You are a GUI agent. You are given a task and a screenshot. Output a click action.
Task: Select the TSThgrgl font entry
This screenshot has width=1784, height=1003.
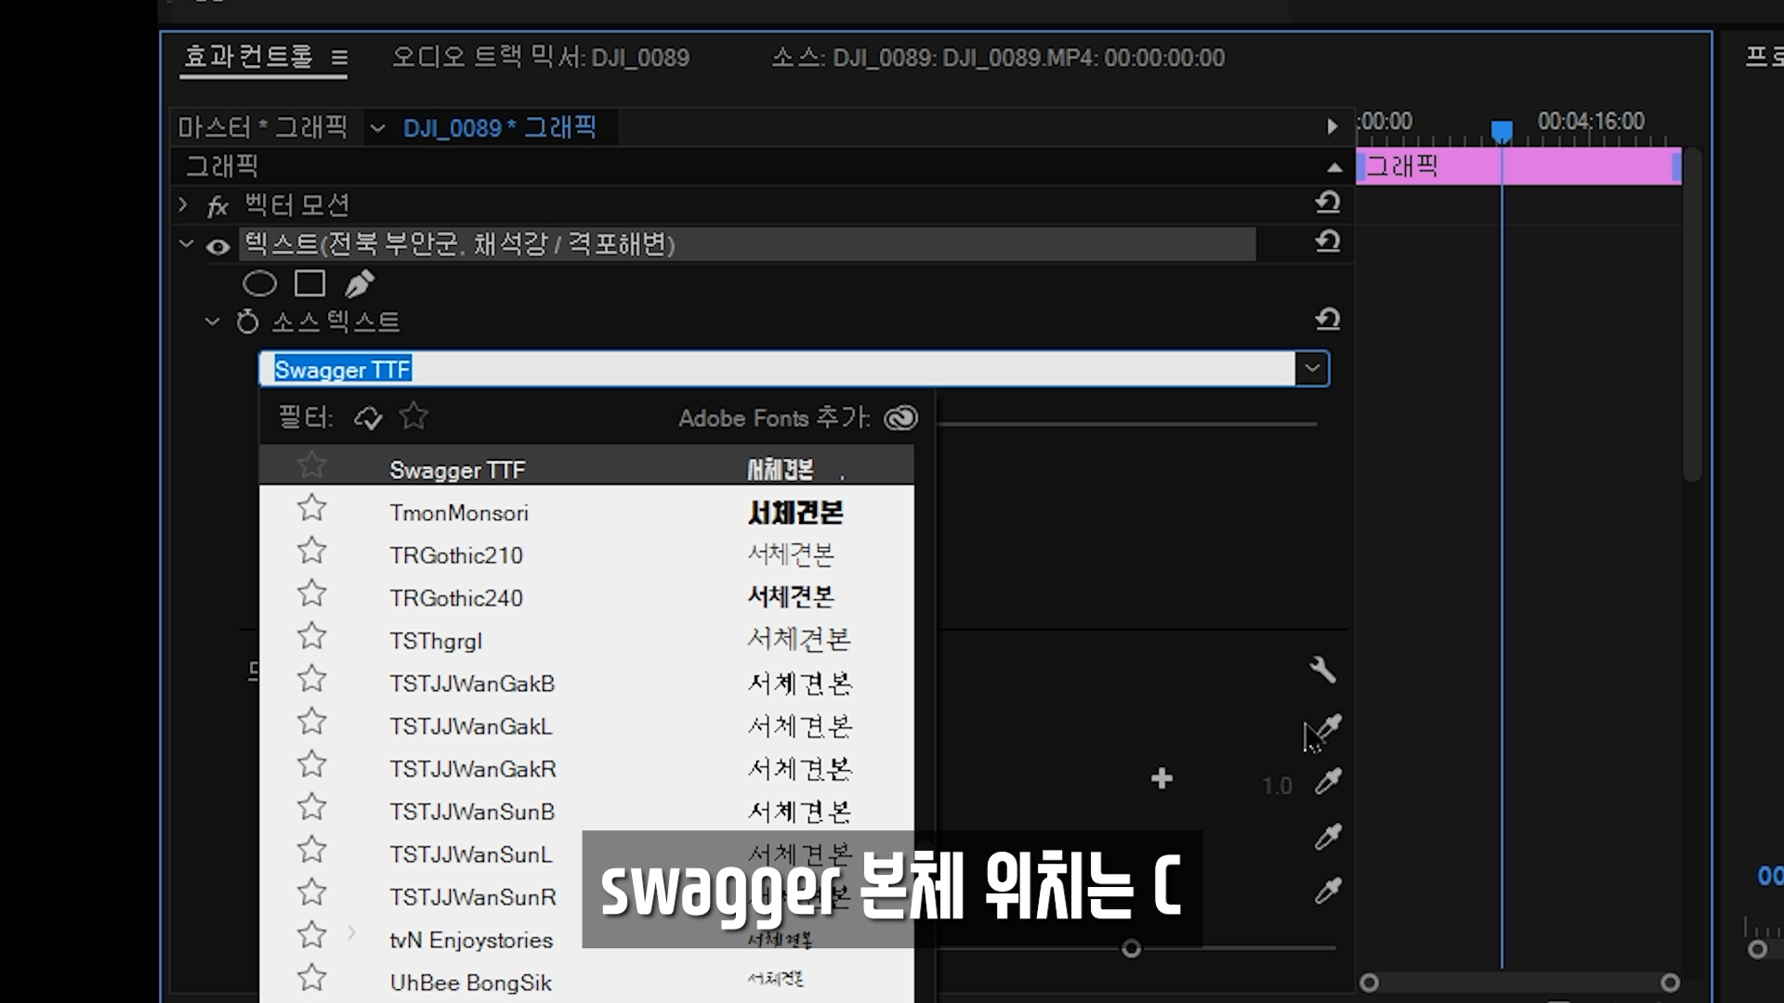436,641
